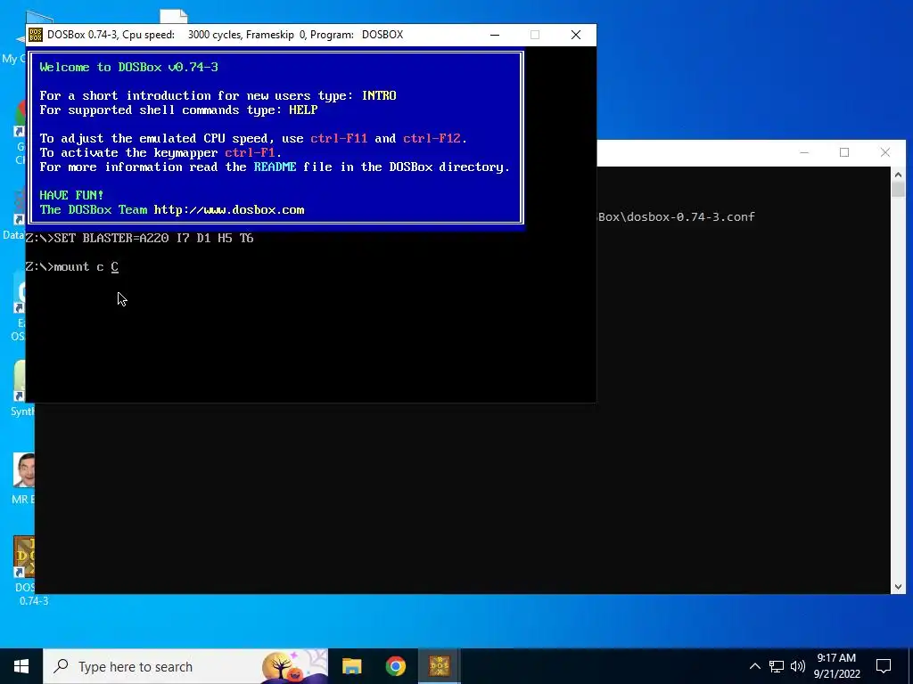Click the Type here to search box
Screen dimensions: 913x684
[185, 666]
